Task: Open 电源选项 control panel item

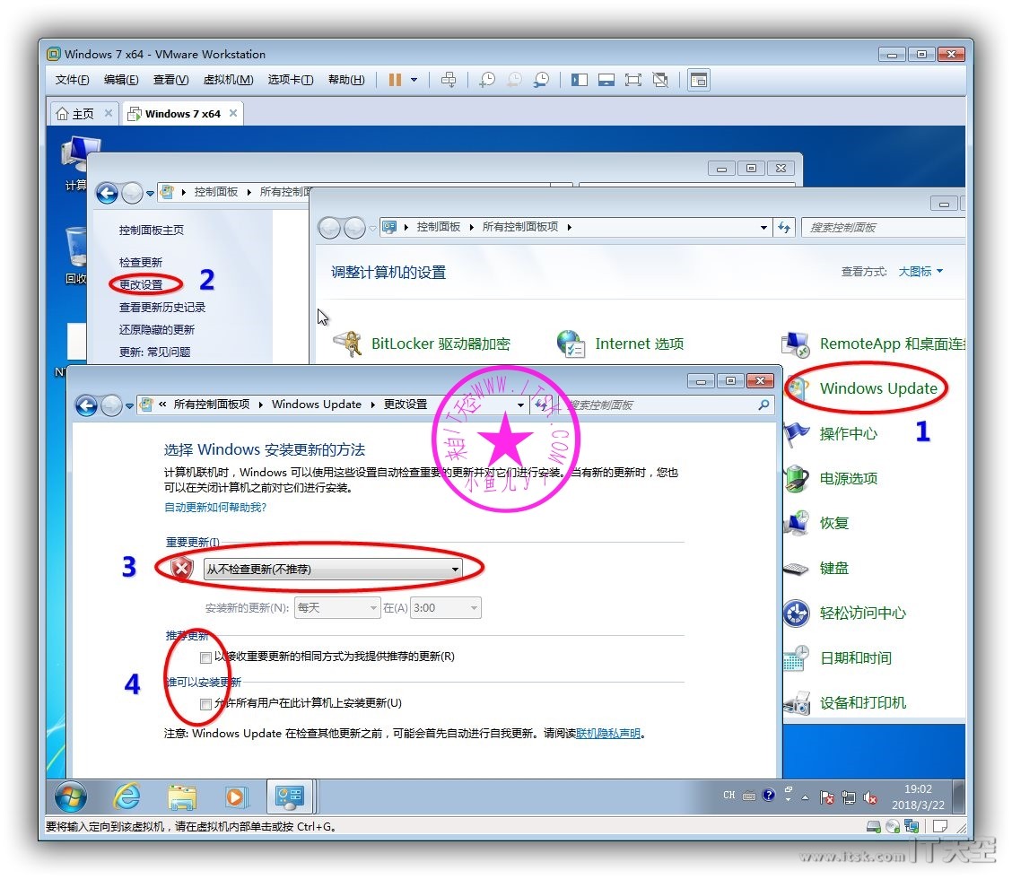Action: (848, 478)
